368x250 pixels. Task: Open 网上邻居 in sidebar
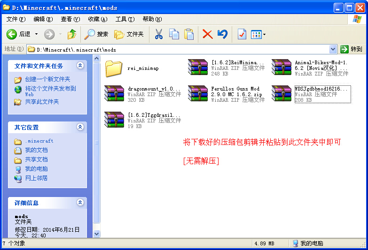tap(36, 178)
